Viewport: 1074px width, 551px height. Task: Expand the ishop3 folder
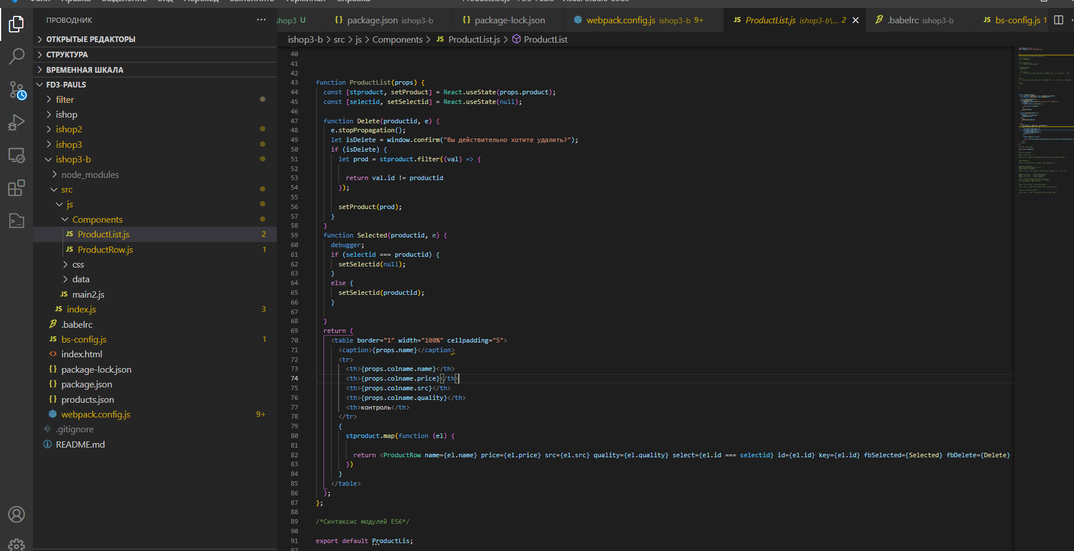[x=49, y=144]
